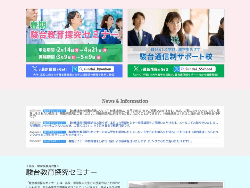Screen dimensions: 250x188
Task: Click the 大学、高校に向けた各種支援事業 caption on the blue banner
Action: [74, 75]
